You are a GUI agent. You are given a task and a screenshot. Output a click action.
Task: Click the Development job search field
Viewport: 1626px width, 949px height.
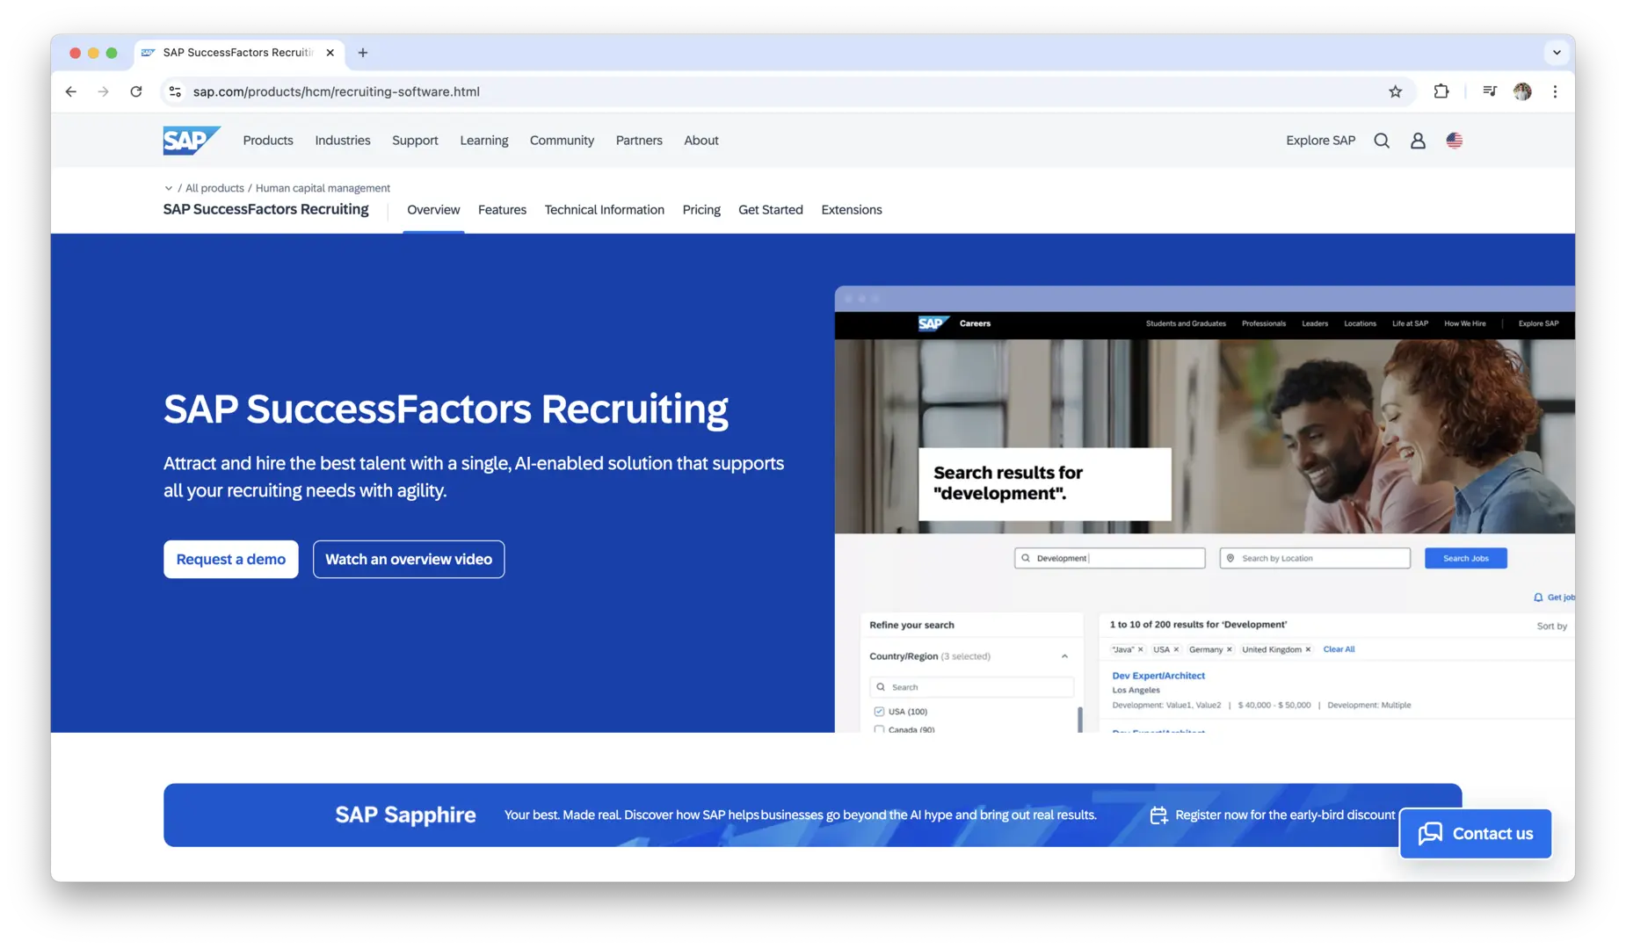pyautogui.click(x=1110, y=559)
